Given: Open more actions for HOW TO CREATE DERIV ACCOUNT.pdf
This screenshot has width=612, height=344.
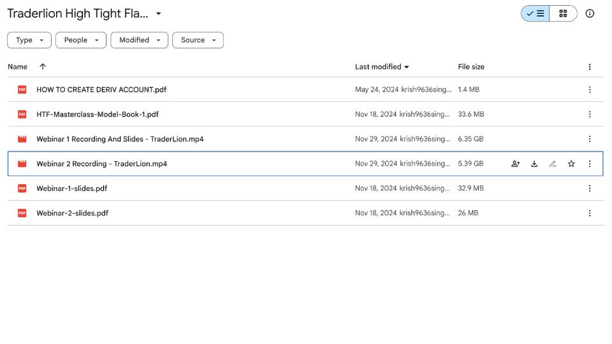Looking at the screenshot, I should tap(590, 90).
